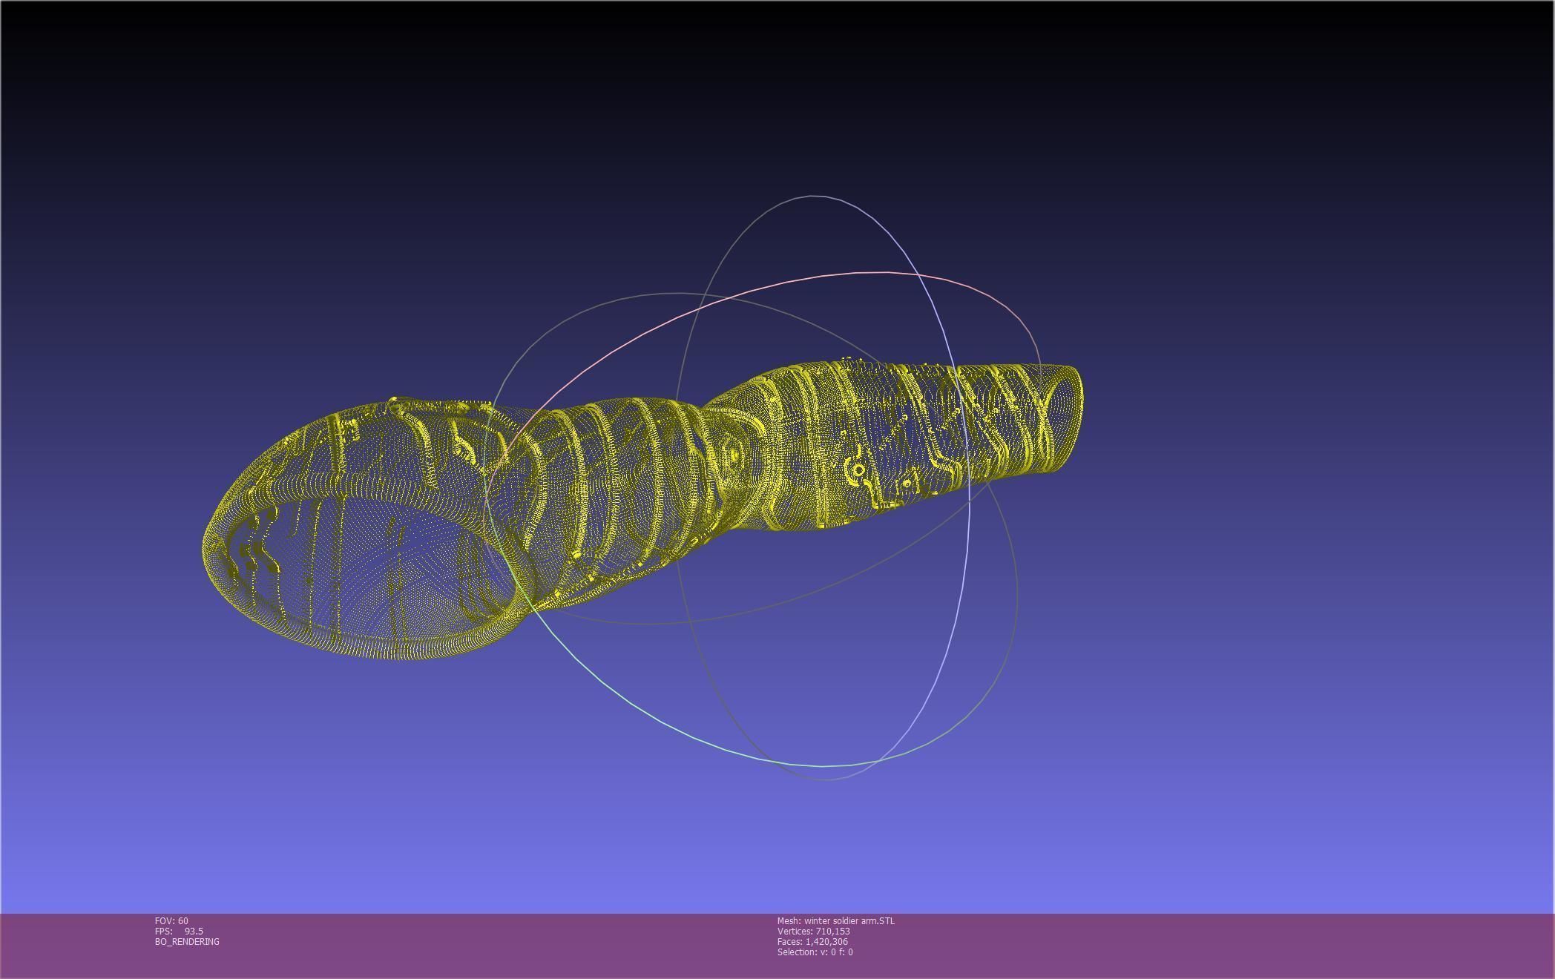Click the BO_RENDERING label
Image resolution: width=1555 pixels, height=979 pixels.
[187, 941]
